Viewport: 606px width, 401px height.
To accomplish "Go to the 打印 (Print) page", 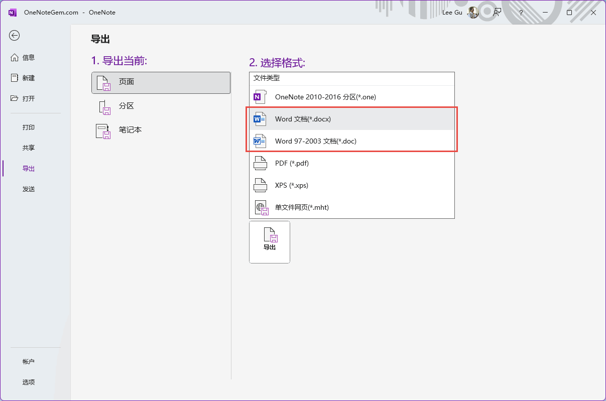I will pyautogui.click(x=29, y=127).
